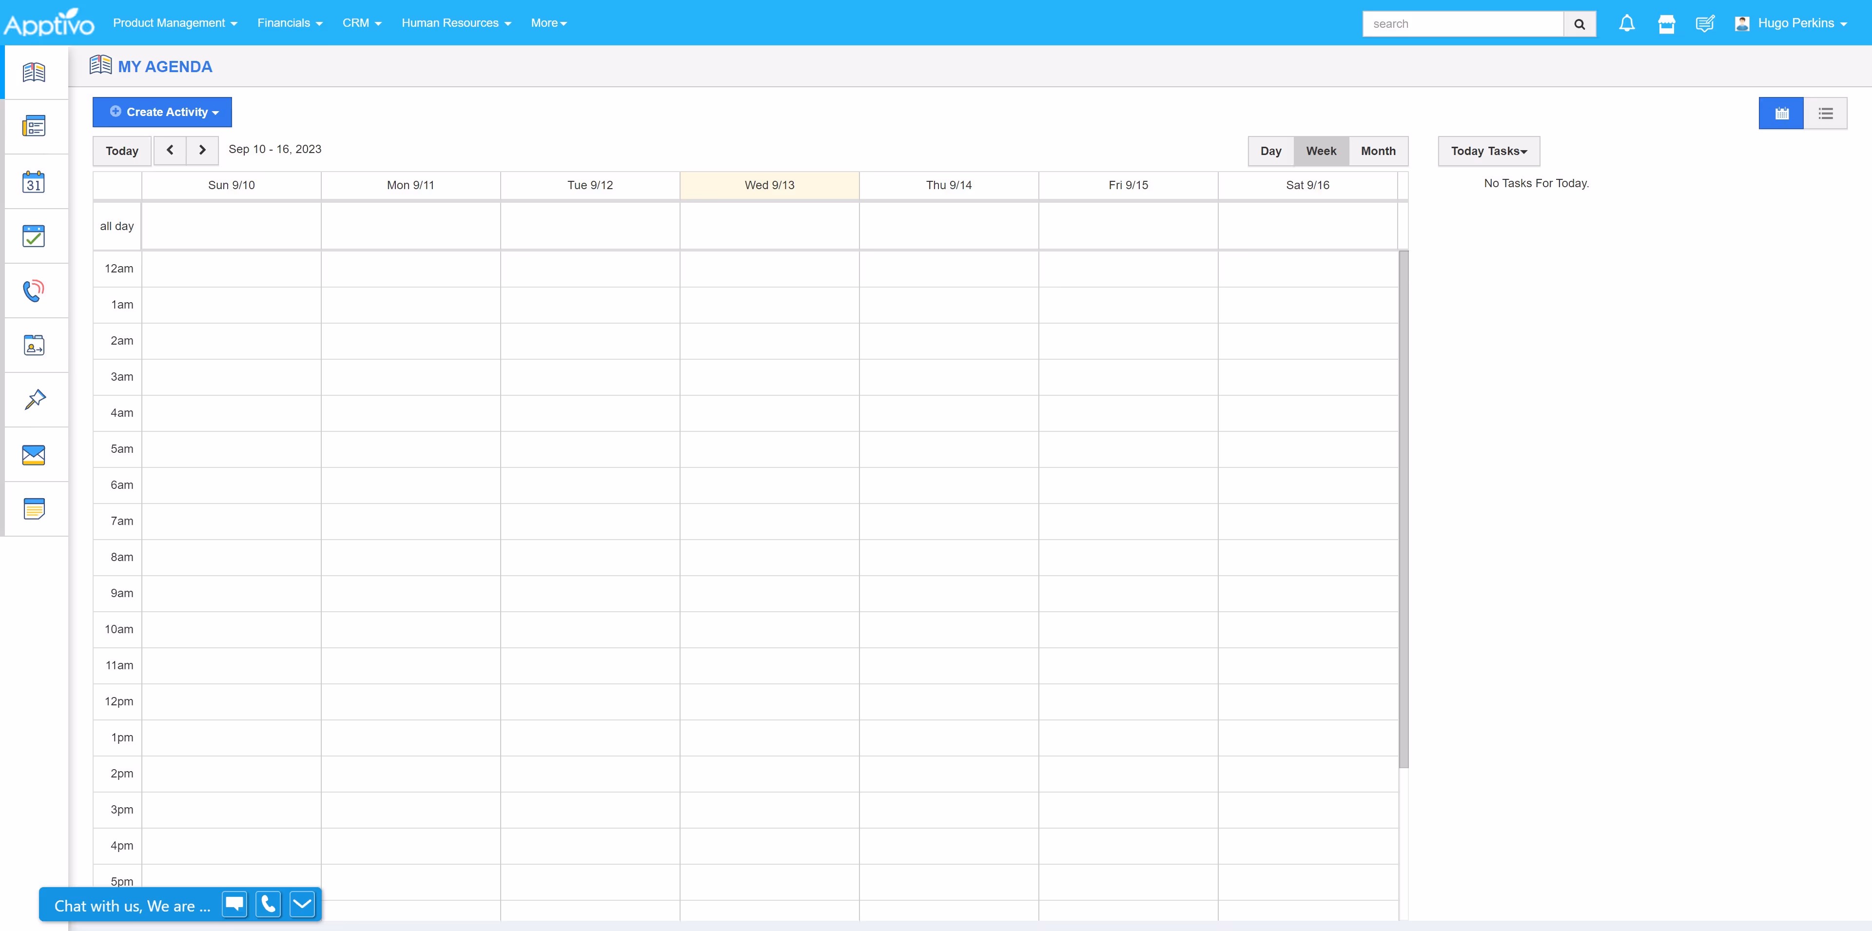Image resolution: width=1872 pixels, height=931 pixels.
Task: Expand the Create Activity dropdown
Action: point(163,112)
